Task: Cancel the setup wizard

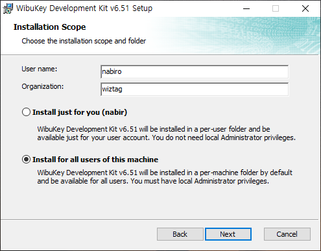Action: pyautogui.click(x=287, y=234)
